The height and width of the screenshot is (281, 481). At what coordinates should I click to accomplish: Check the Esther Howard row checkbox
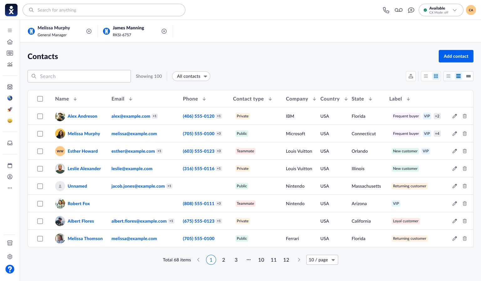tap(40, 151)
